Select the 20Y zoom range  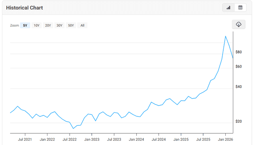(x=48, y=25)
